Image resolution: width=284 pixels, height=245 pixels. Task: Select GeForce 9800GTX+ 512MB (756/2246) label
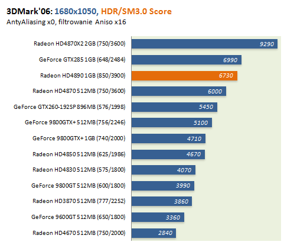click(75, 122)
